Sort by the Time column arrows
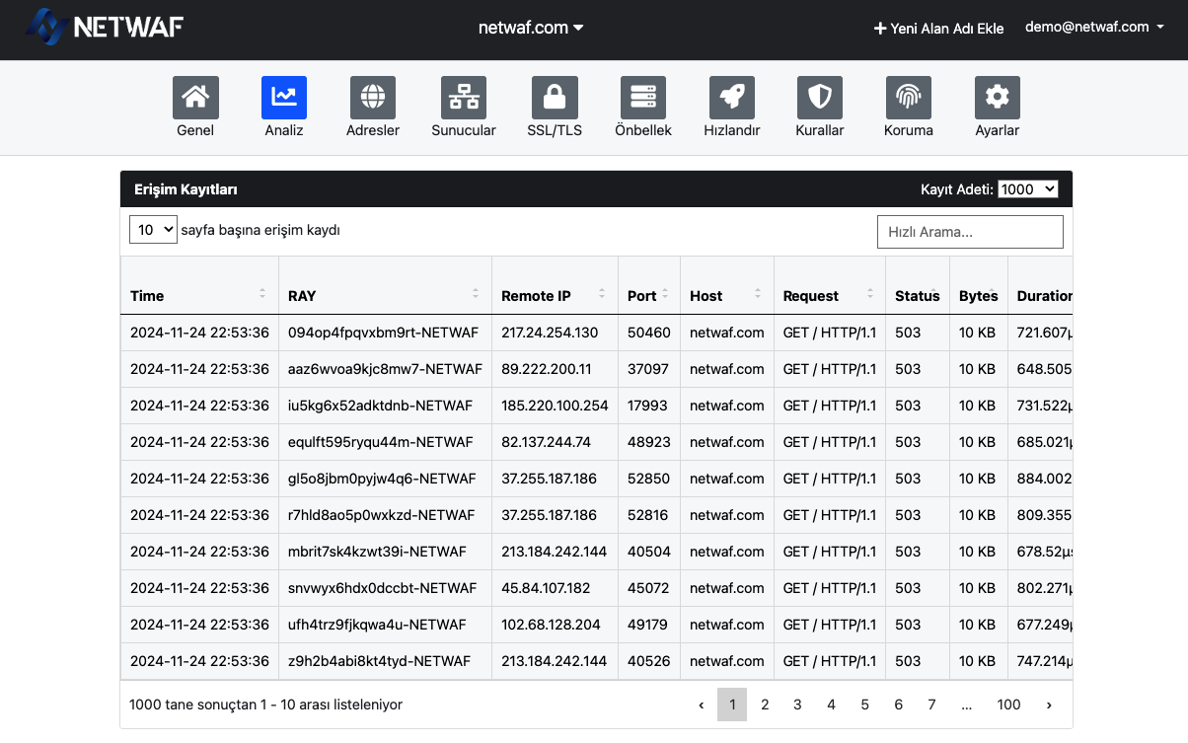Viewport: 1188px width, 743px height. coord(262,294)
